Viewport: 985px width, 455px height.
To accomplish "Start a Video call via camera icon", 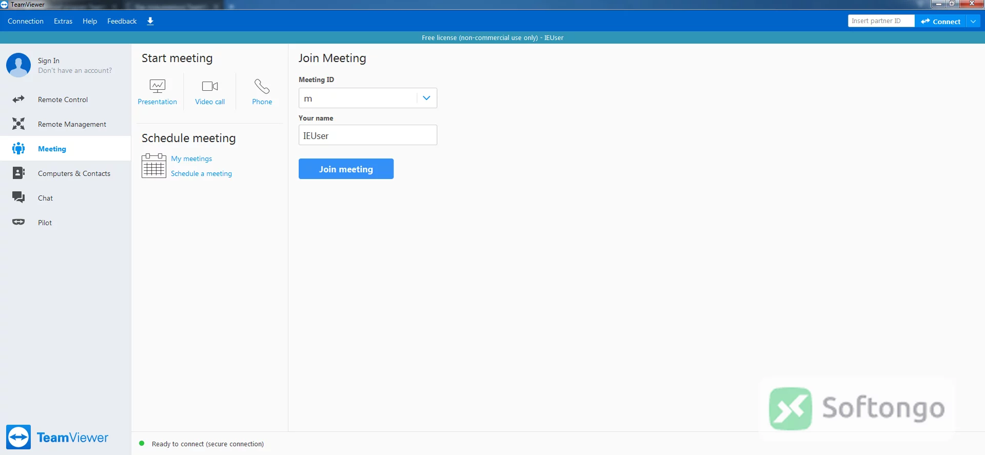I will point(210,86).
